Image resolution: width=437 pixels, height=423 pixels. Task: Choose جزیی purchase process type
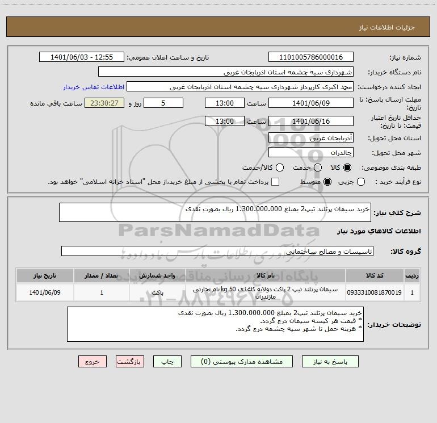coord(360,182)
